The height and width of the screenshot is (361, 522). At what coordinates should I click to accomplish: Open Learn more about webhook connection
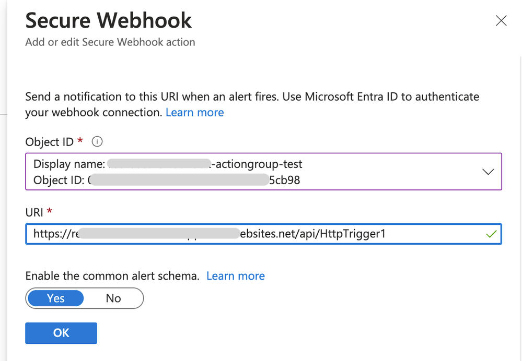(x=195, y=112)
